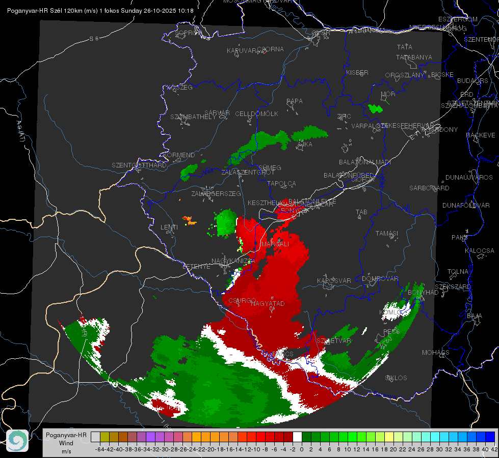This screenshot has width=499, height=458.
Task: Click the ZIRC town label
Action: tap(344, 117)
